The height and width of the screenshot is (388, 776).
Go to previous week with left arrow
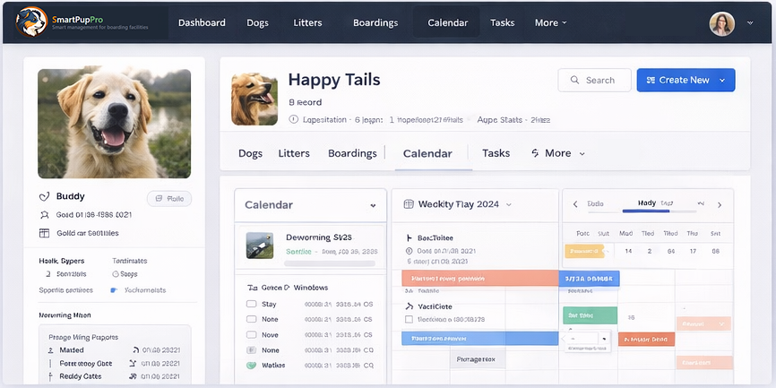point(575,204)
